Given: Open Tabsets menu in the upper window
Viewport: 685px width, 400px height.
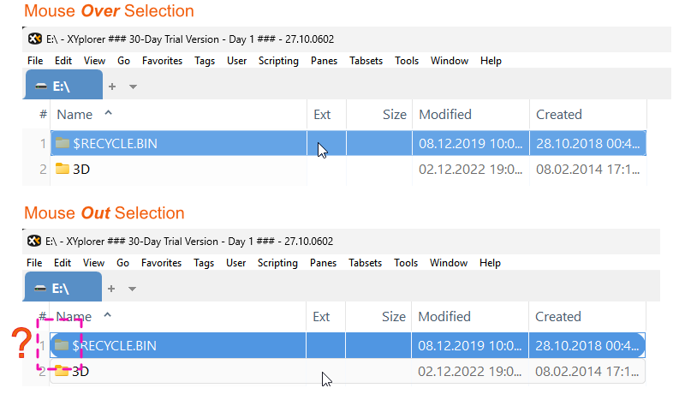Looking at the screenshot, I should [x=366, y=61].
